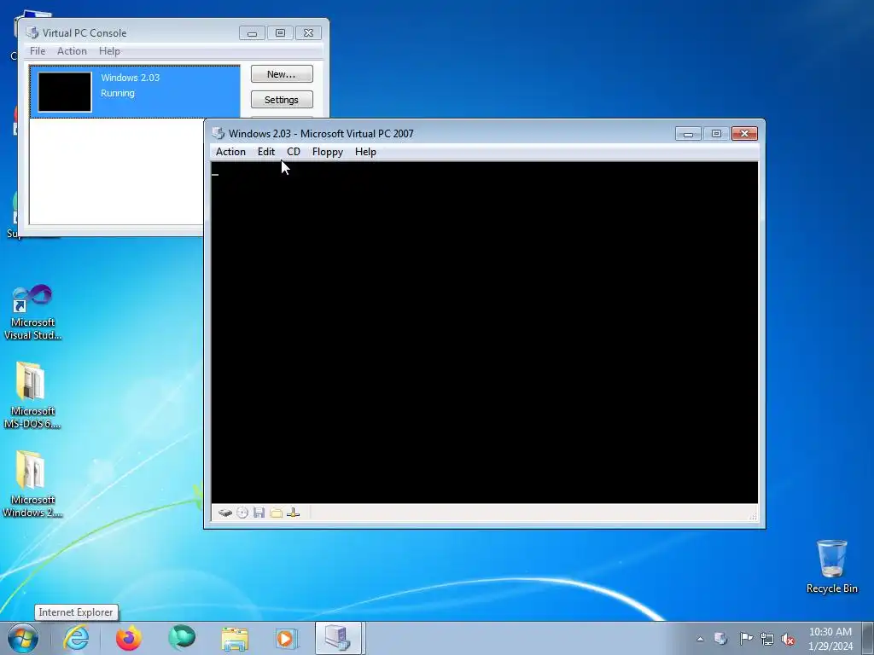Click the network adapter icon in VM status bar
Screen dimensions: 874x655
[x=294, y=513]
